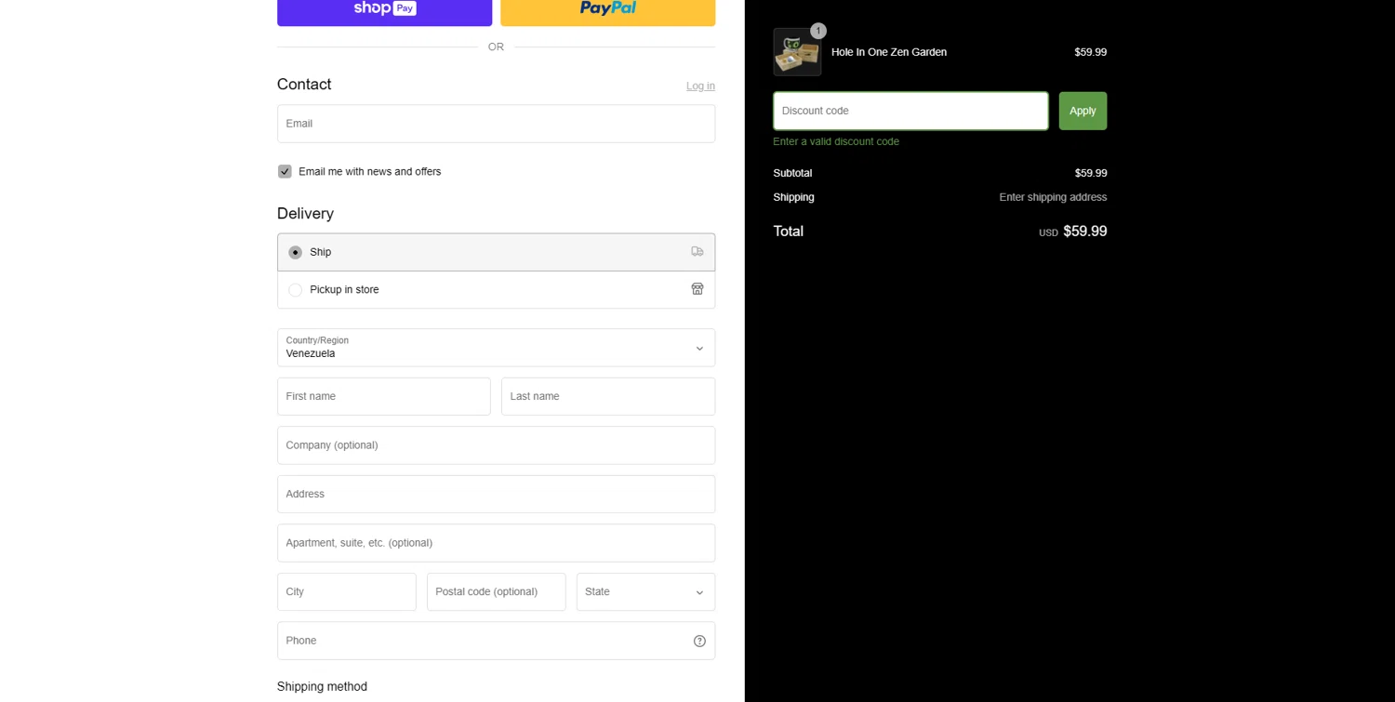The height and width of the screenshot is (702, 1395).
Task: Select the Pickup in store option
Action: (496, 290)
